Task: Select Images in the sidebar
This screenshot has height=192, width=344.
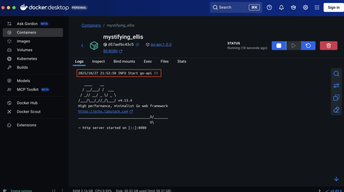Action: [24, 41]
